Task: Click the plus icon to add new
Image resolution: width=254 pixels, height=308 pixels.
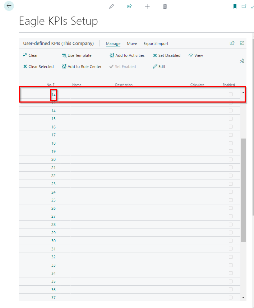Action: pyautogui.click(x=147, y=6)
